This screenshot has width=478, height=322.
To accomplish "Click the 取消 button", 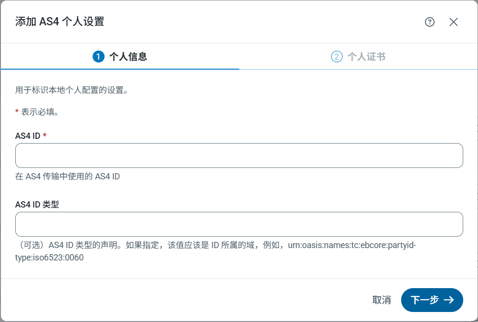I will point(382,300).
